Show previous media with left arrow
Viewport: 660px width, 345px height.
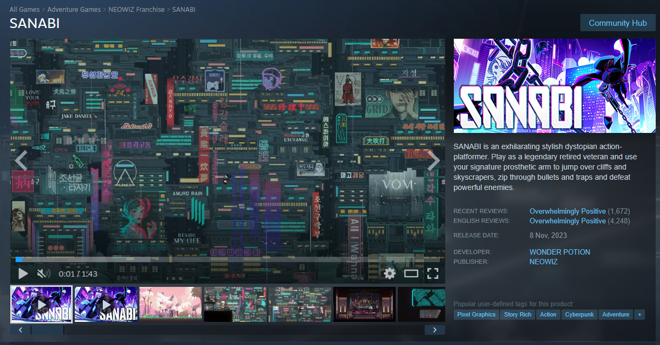click(21, 160)
